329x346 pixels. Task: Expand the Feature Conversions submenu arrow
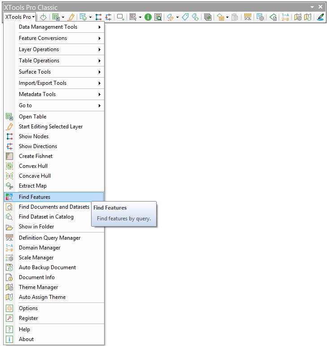[100, 38]
